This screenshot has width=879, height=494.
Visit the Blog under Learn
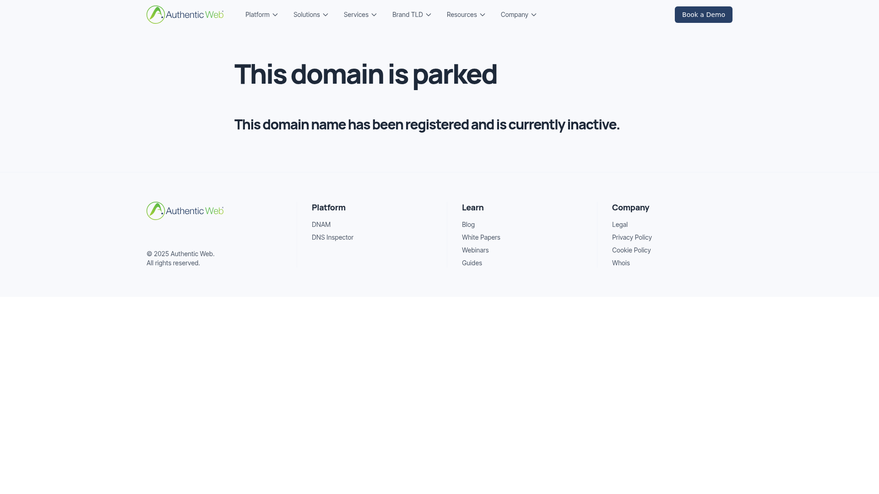point(468,224)
